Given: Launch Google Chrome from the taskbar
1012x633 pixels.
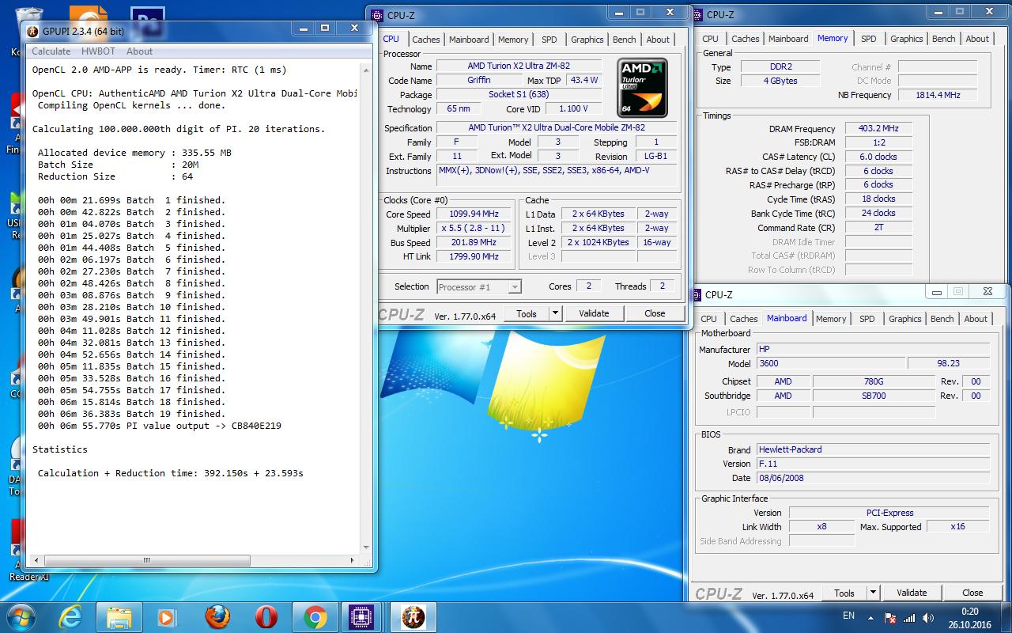Looking at the screenshot, I should [315, 616].
